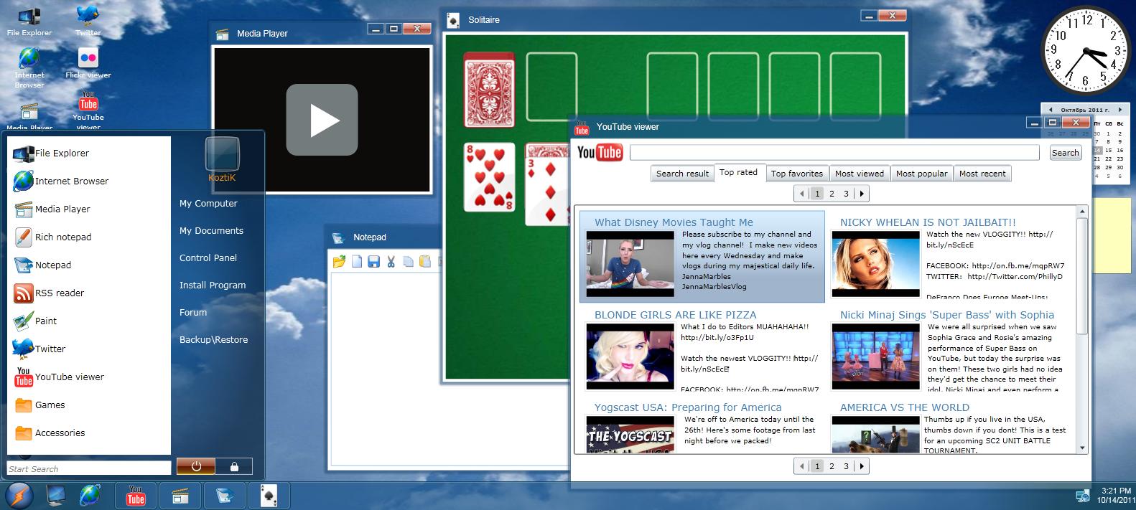Click the YouTube viewer desktop icon
This screenshot has width=1136, height=510.
pos(88,110)
